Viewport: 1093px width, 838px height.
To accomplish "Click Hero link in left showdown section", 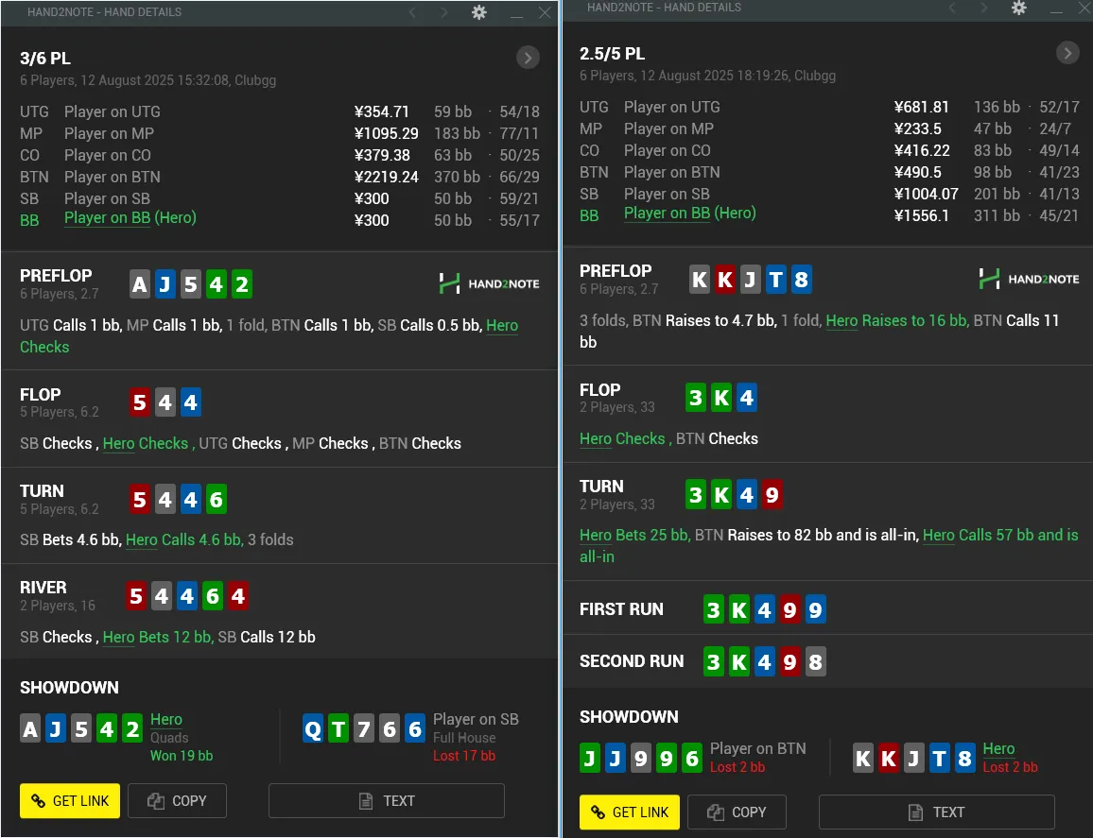I will coord(166,720).
